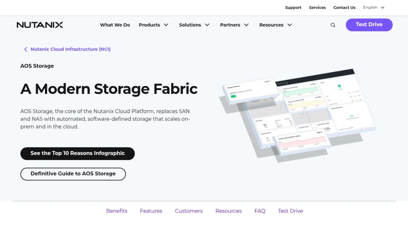Click the Nutanix logo
Screen dimensions: 408x230
pos(40,25)
